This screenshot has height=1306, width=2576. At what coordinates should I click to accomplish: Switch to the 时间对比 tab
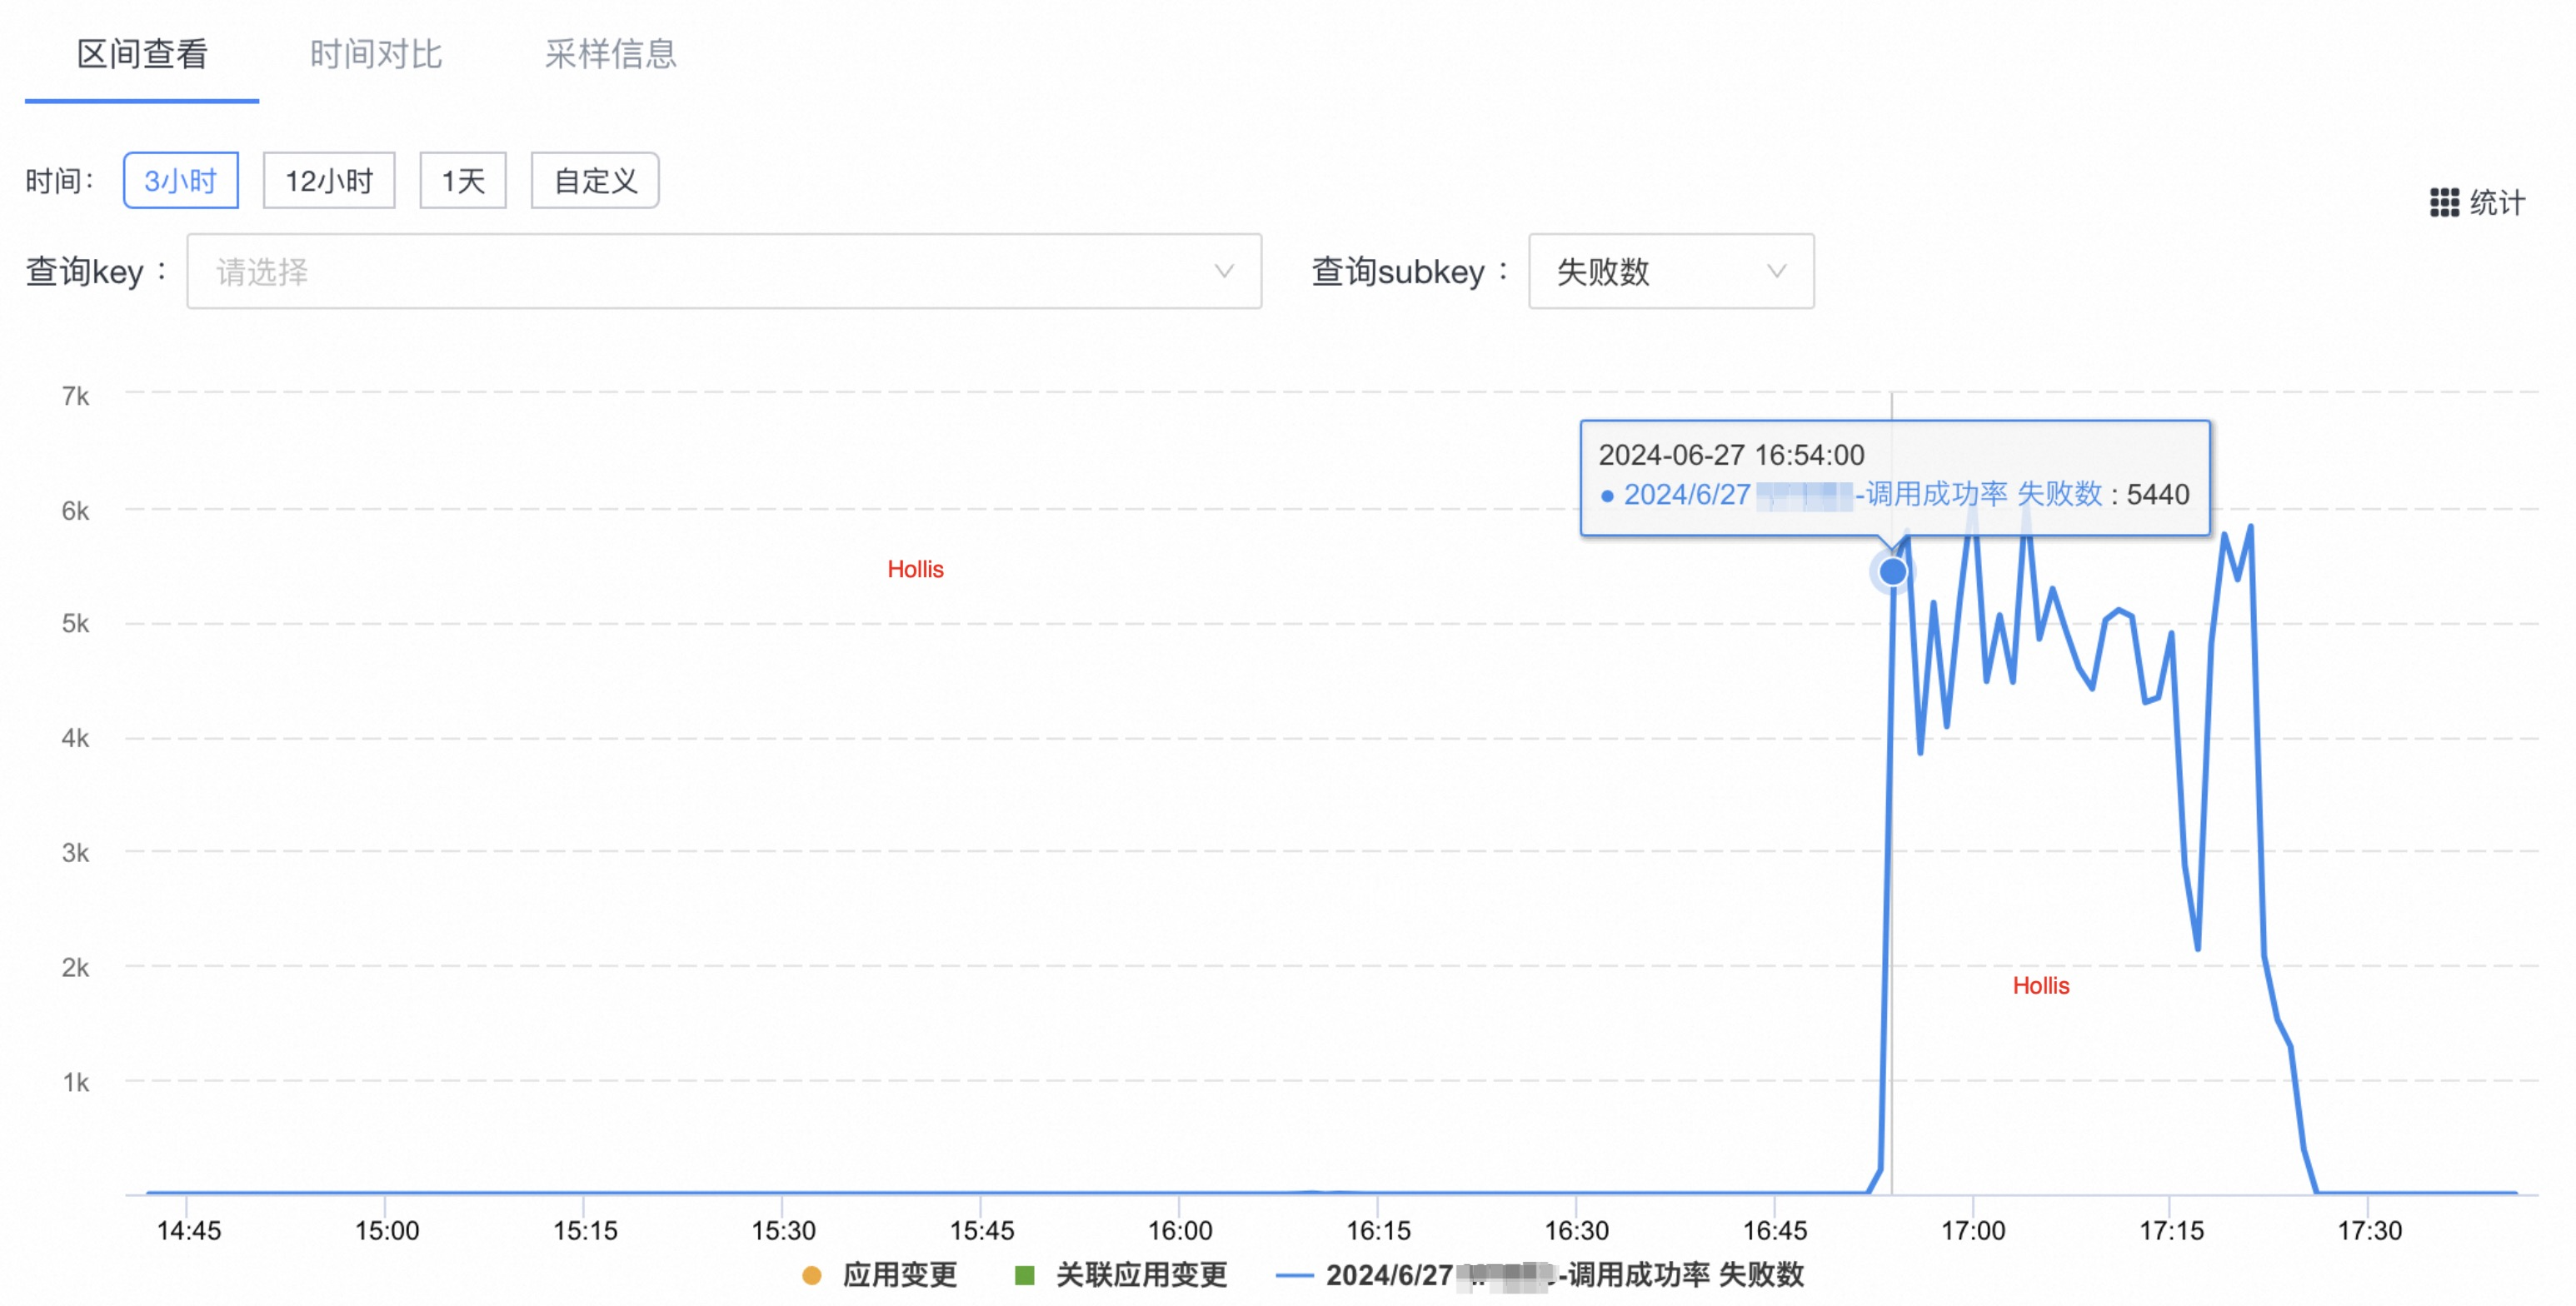click(376, 54)
